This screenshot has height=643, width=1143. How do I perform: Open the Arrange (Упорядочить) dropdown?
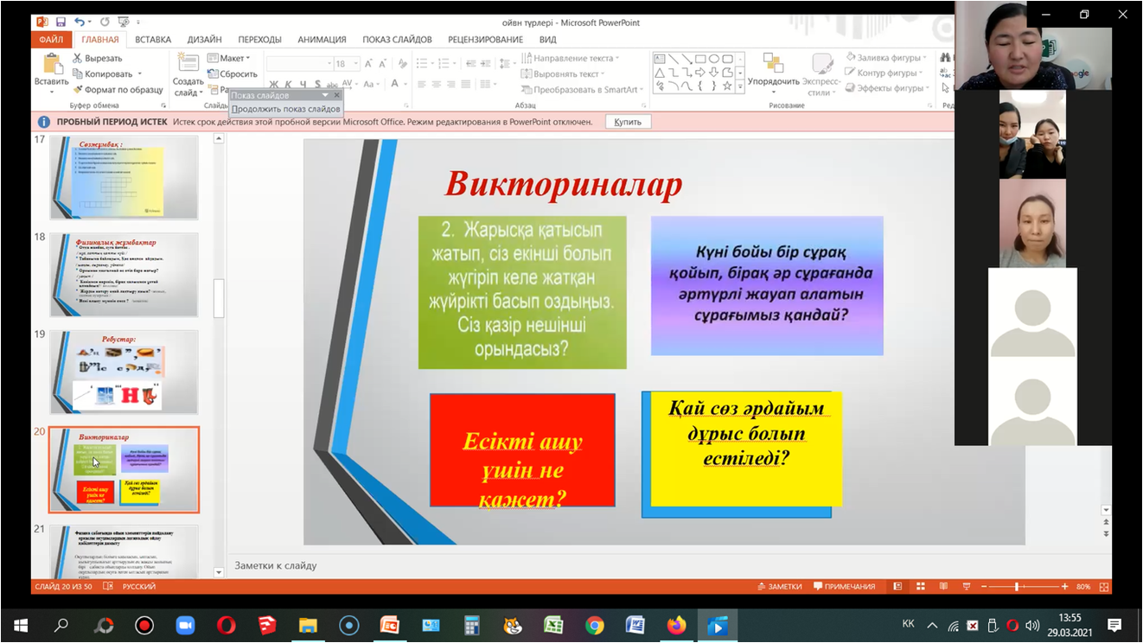(773, 82)
